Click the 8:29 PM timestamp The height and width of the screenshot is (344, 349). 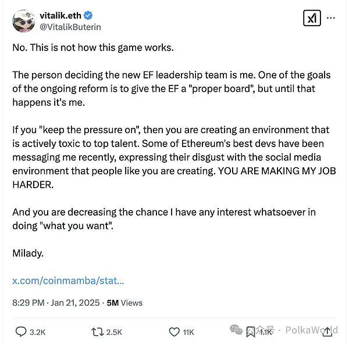coord(29,303)
